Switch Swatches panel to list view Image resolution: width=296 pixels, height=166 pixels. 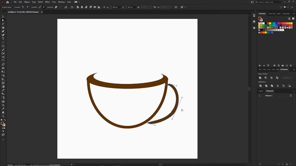[x=290, y=18]
